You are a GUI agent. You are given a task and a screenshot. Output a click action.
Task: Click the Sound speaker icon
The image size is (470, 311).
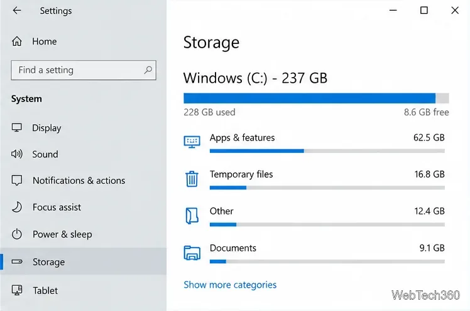click(17, 154)
